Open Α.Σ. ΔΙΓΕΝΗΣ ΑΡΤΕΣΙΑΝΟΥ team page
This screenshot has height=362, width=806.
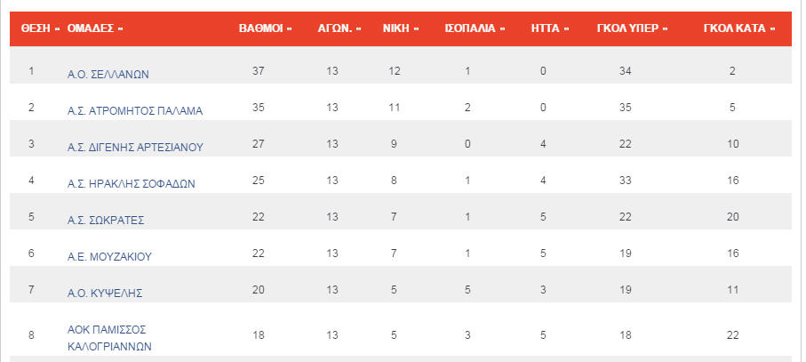135,148
